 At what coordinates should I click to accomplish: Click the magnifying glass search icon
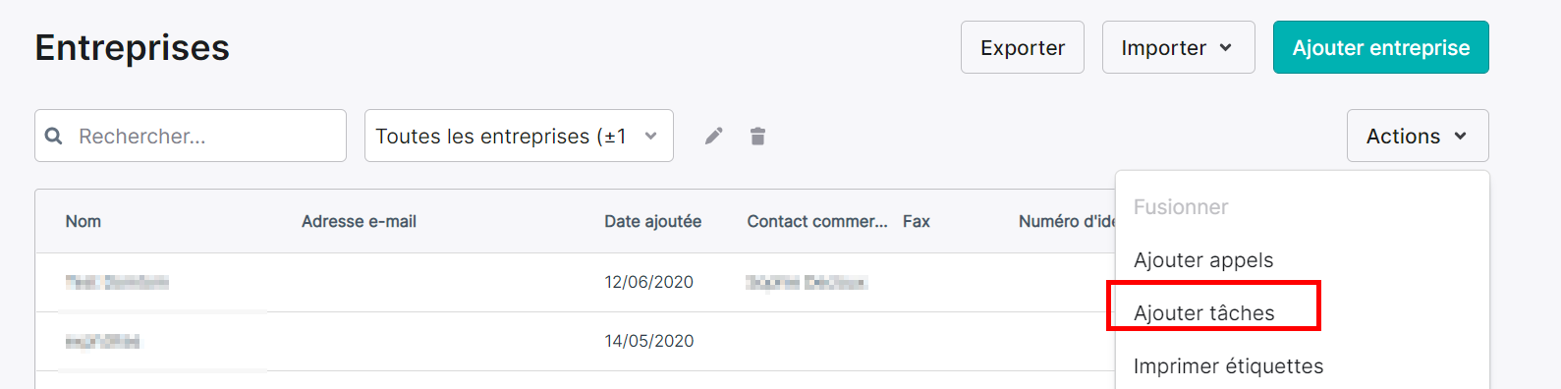pyautogui.click(x=54, y=136)
